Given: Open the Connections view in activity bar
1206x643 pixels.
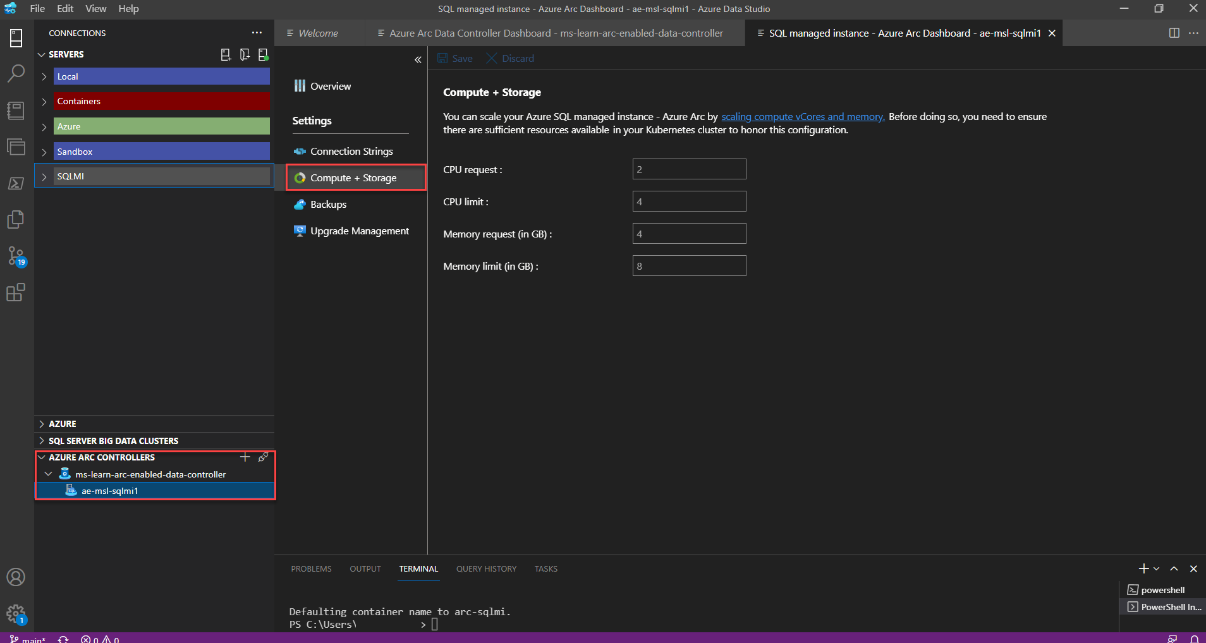Looking at the screenshot, I should coord(16,38).
